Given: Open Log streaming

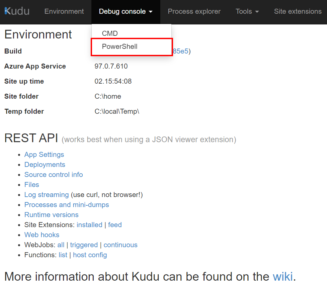Looking at the screenshot, I should click(x=46, y=195).
